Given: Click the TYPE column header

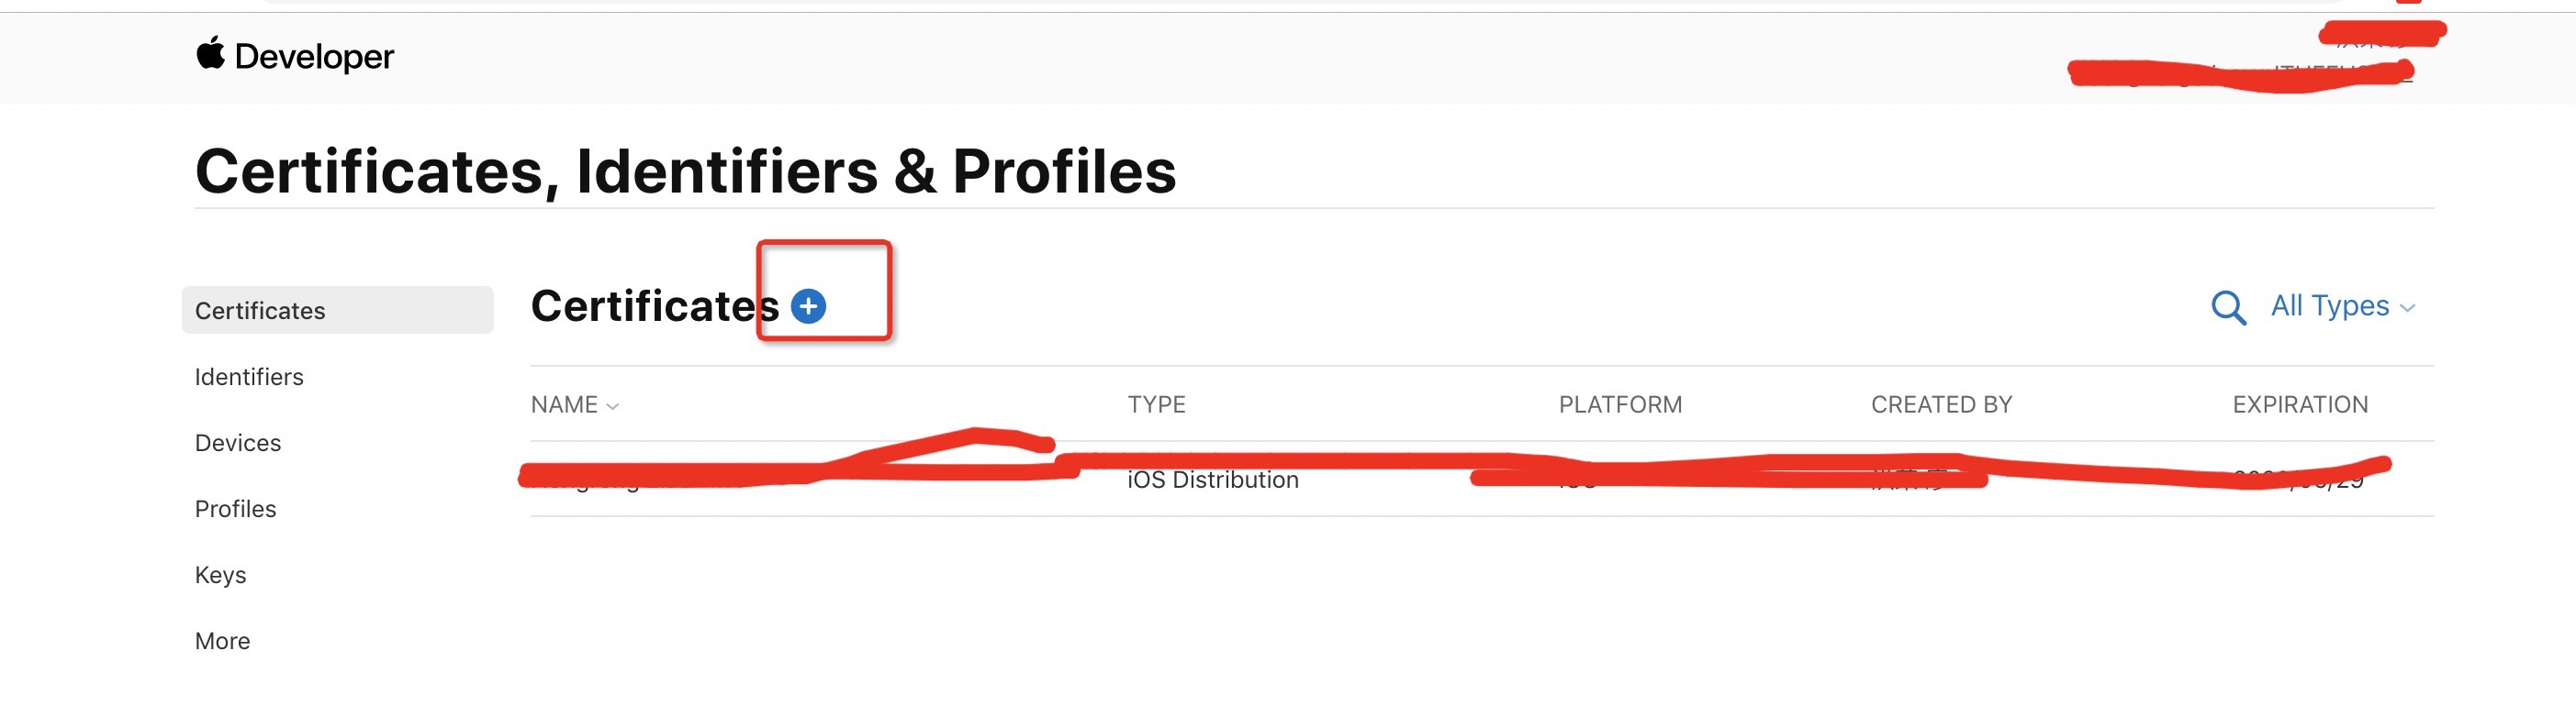Looking at the screenshot, I should 1156,404.
